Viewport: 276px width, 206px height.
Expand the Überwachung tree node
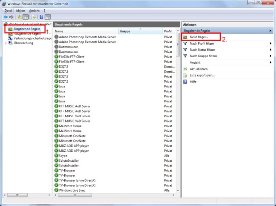pos(6,43)
